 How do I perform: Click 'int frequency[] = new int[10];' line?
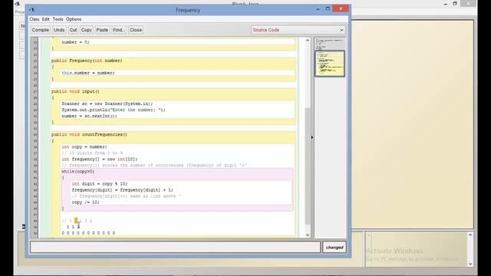tap(100, 159)
